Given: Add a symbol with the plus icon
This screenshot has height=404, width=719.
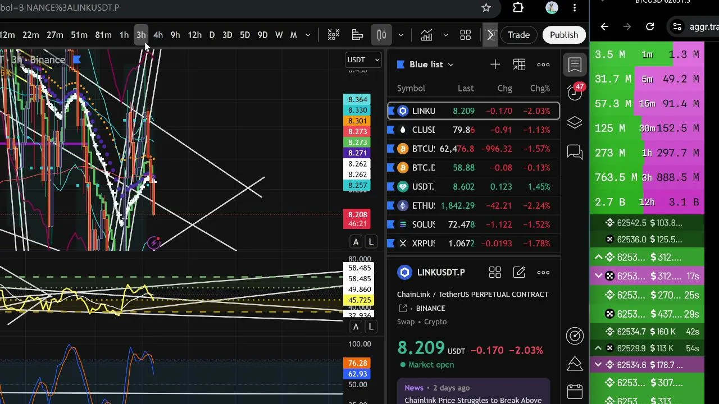Looking at the screenshot, I should point(495,65).
